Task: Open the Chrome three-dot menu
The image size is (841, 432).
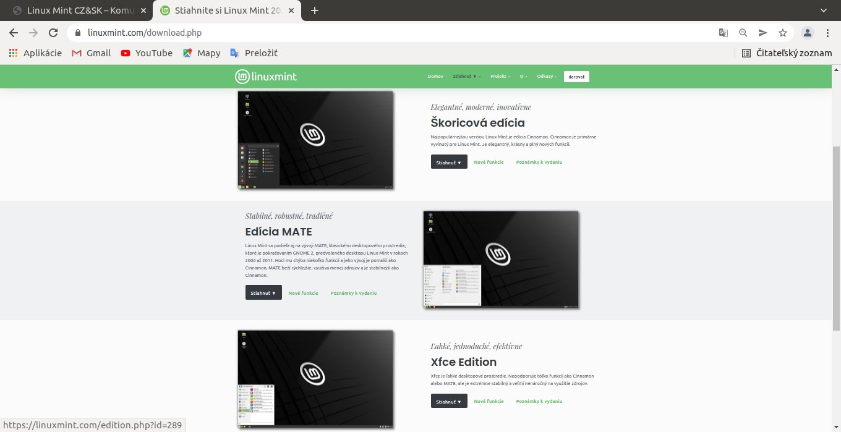Action: pos(827,33)
